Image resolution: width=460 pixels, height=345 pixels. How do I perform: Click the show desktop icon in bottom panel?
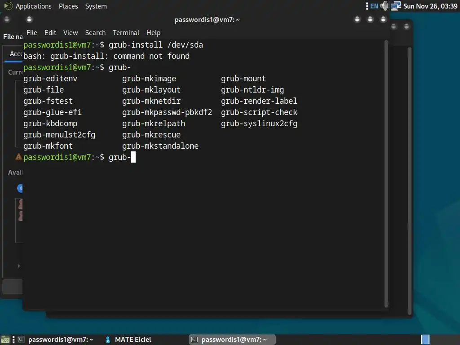tap(5, 340)
